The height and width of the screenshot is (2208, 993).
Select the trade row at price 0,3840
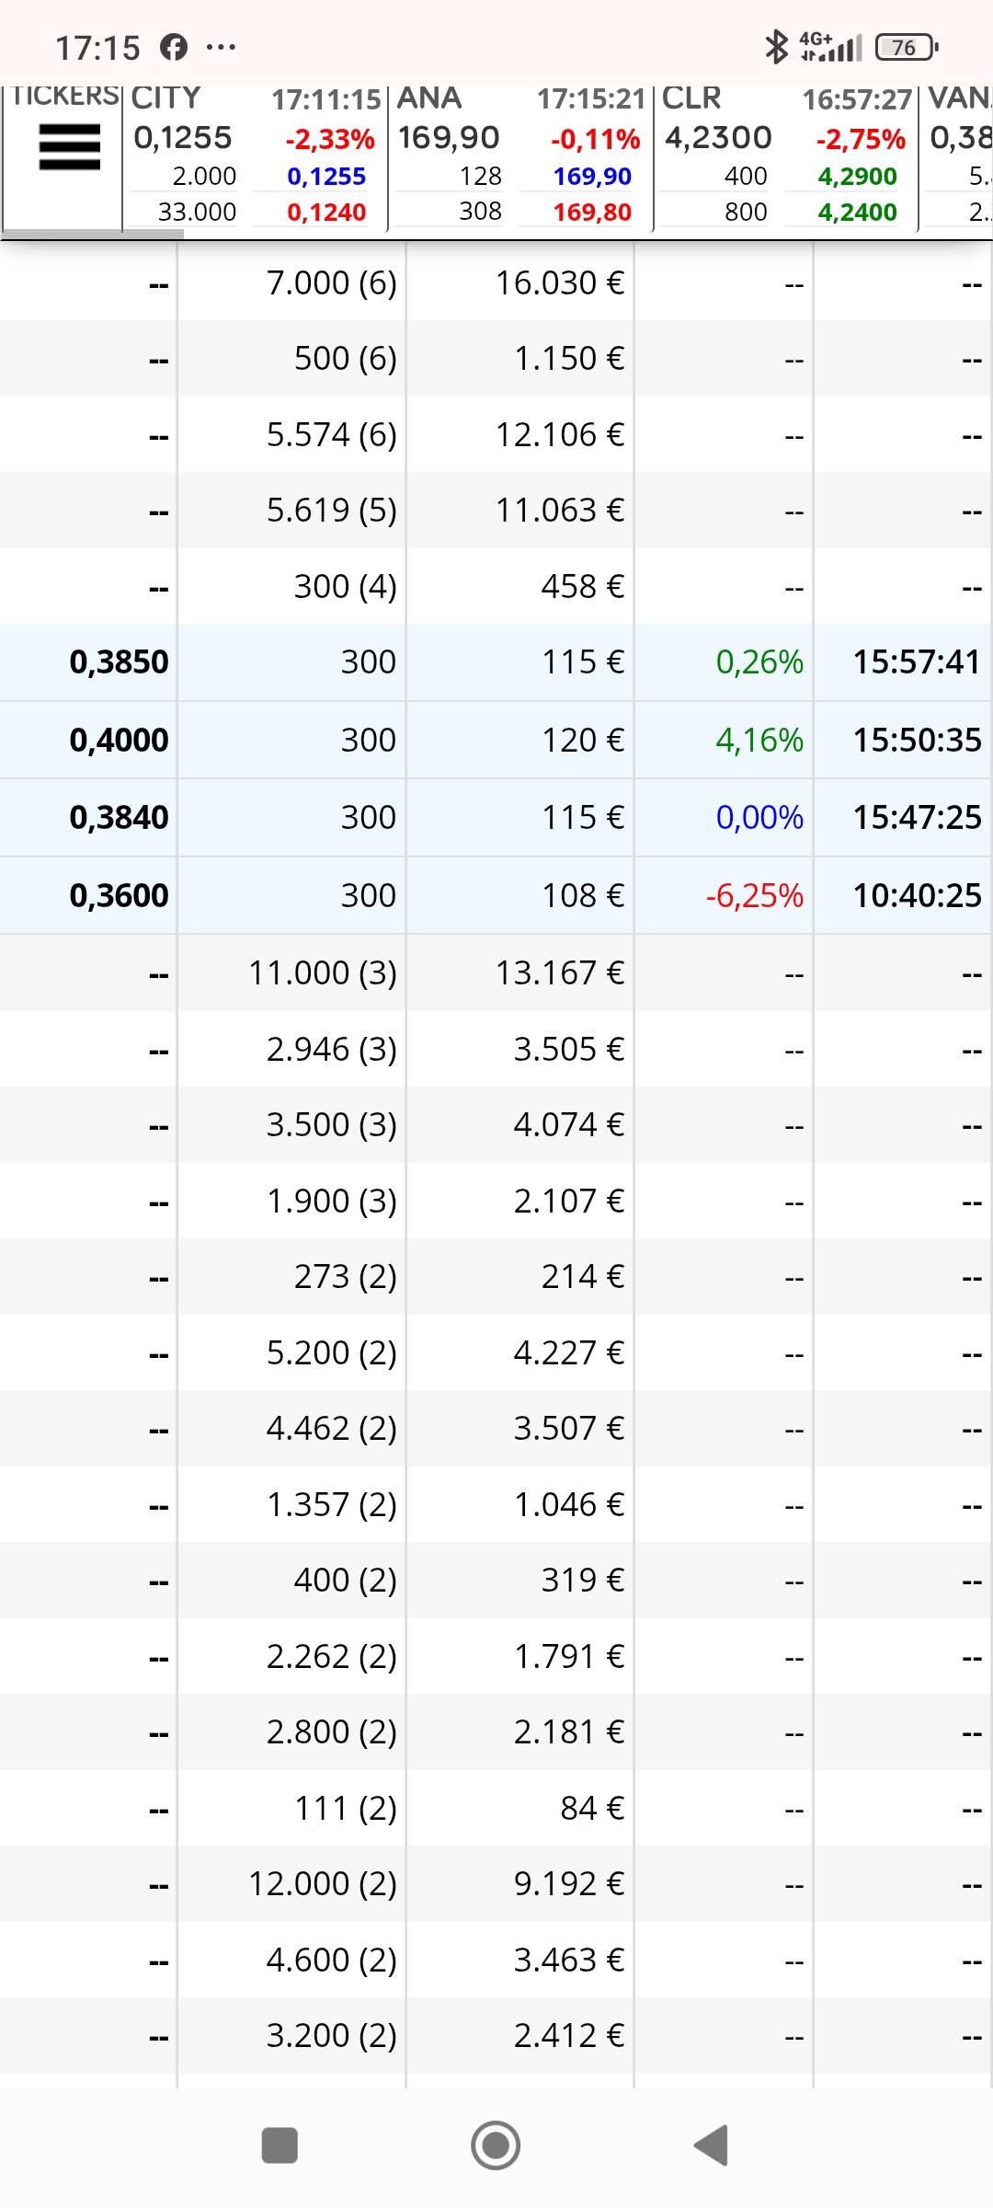pyautogui.click(x=496, y=818)
